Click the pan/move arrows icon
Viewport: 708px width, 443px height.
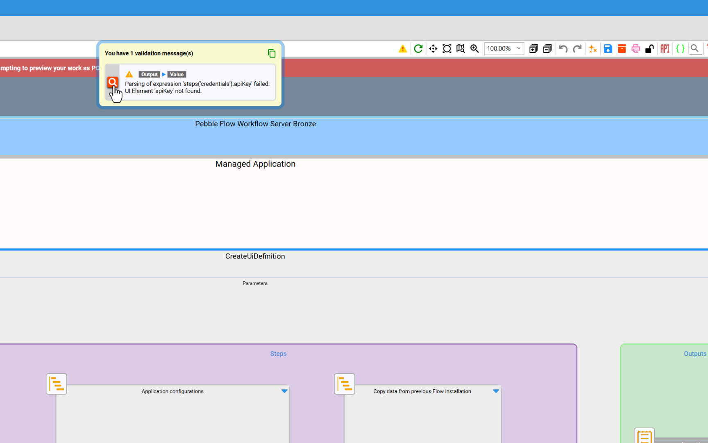coord(433,49)
